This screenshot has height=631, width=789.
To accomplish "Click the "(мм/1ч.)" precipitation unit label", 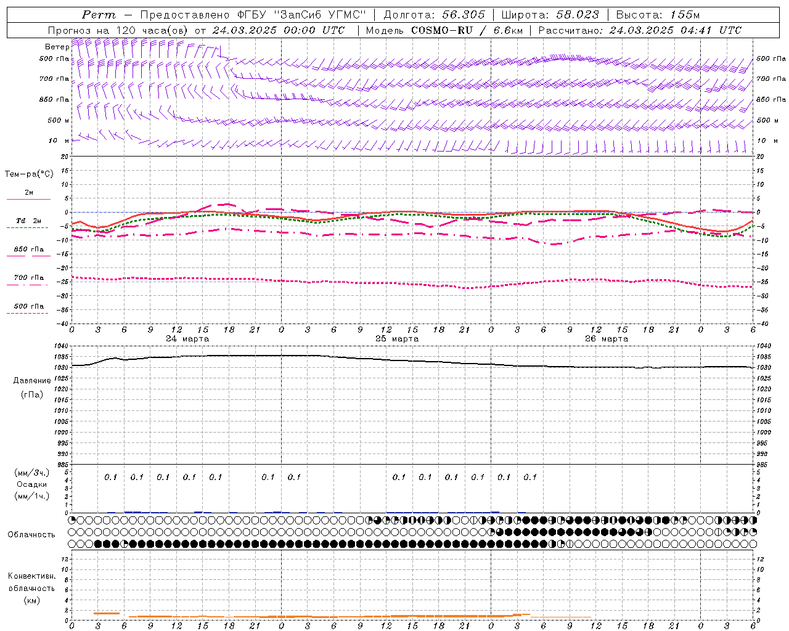I will pyautogui.click(x=32, y=496).
